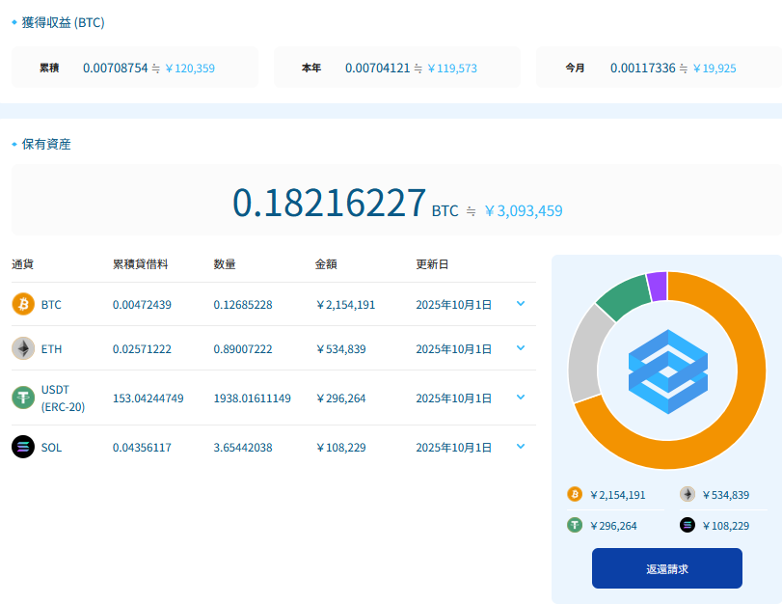
Task: Expand the USDT (ERC-20) row
Action: coord(521,397)
